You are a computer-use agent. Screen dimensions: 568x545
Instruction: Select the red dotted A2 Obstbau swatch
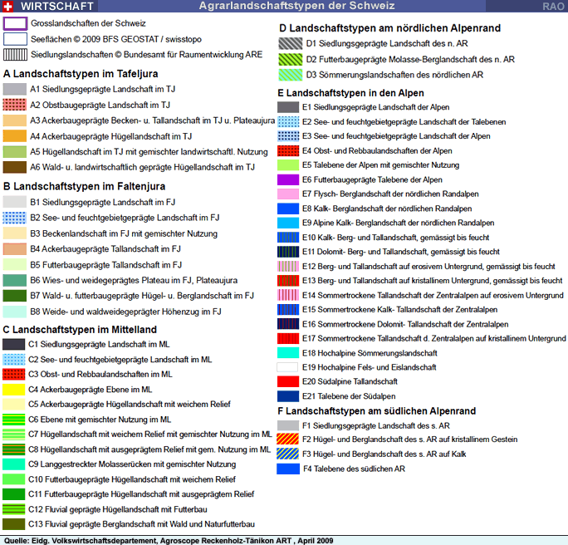[x=14, y=105]
